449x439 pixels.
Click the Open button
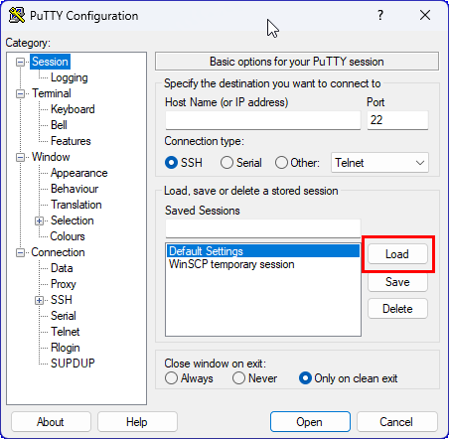[x=310, y=422]
